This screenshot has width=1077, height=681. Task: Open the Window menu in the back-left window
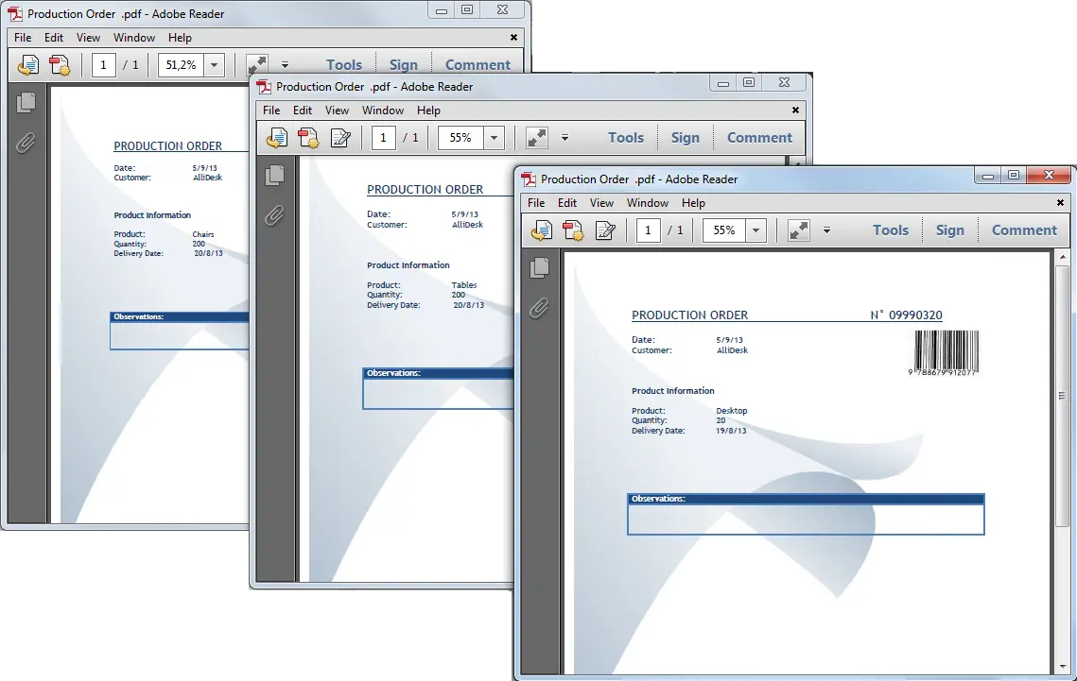pos(134,38)
